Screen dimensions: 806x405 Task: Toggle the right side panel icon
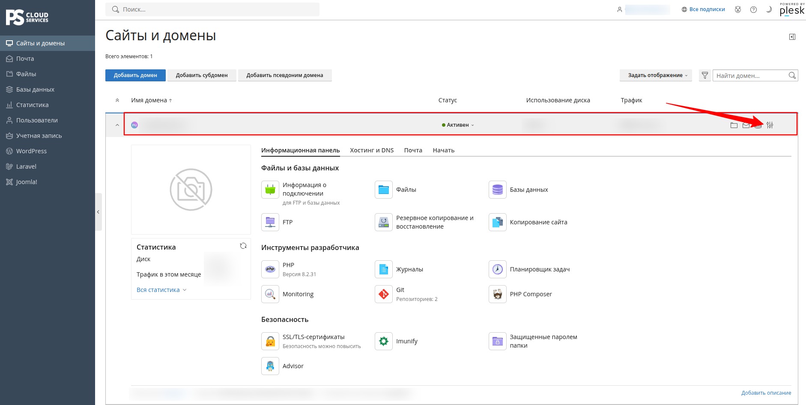pos(792,37)
